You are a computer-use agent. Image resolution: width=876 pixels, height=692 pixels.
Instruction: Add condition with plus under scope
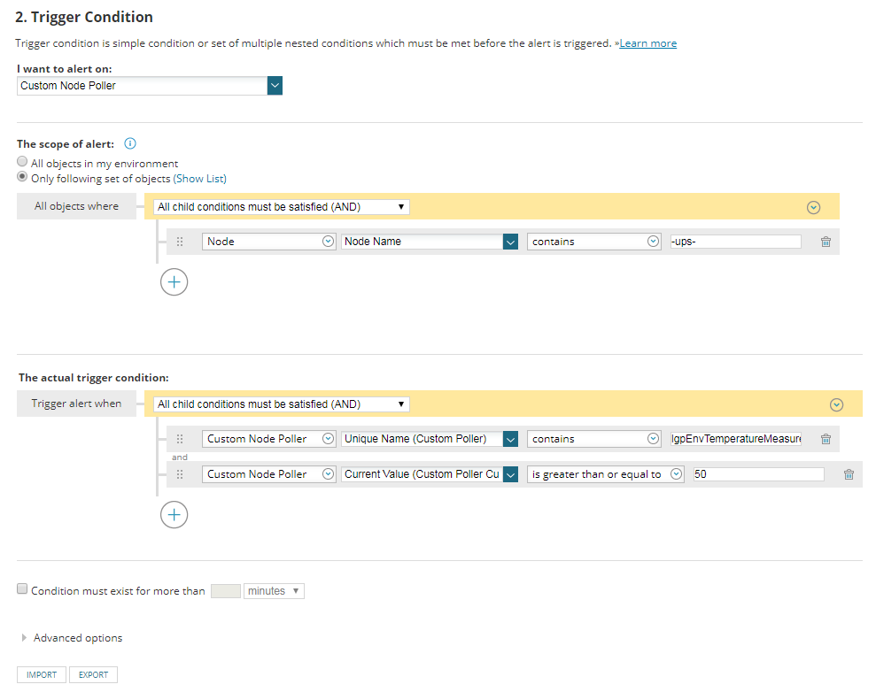[174, 281]
